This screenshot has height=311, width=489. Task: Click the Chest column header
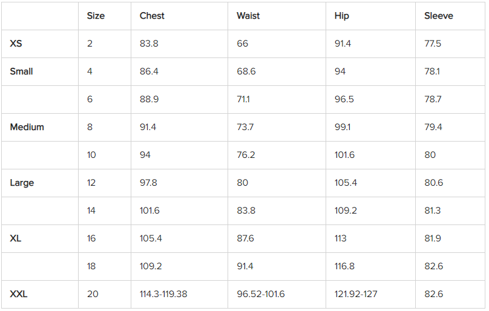[152, 16]
